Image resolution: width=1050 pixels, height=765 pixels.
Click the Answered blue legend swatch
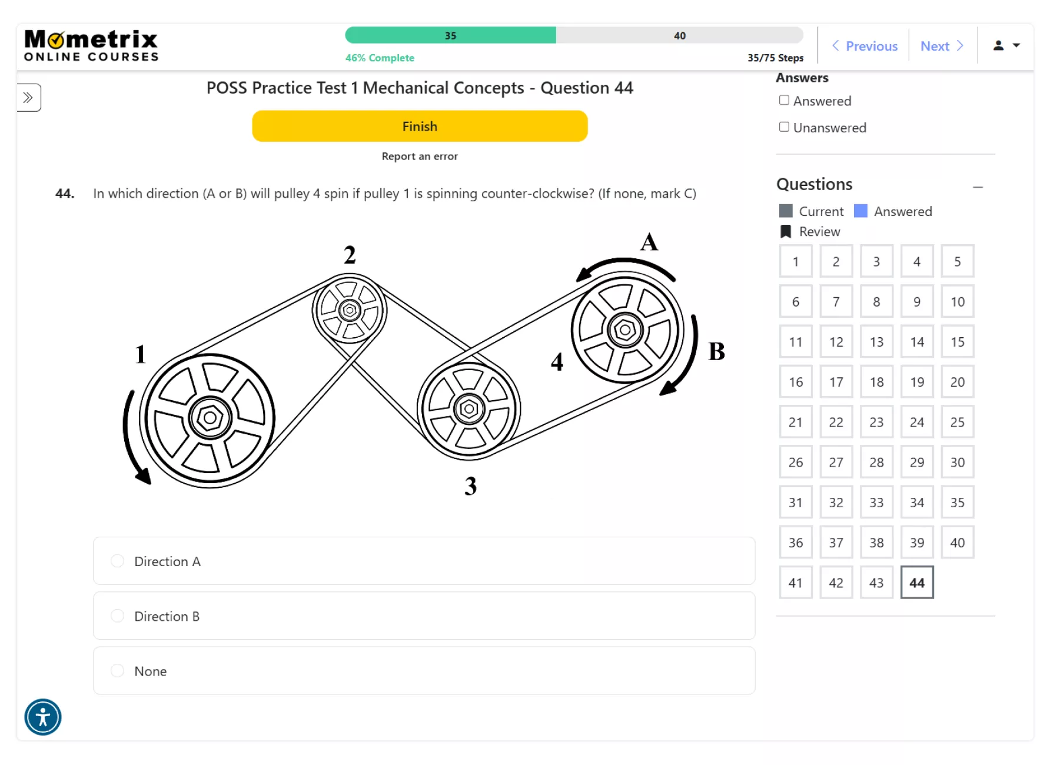860,211
